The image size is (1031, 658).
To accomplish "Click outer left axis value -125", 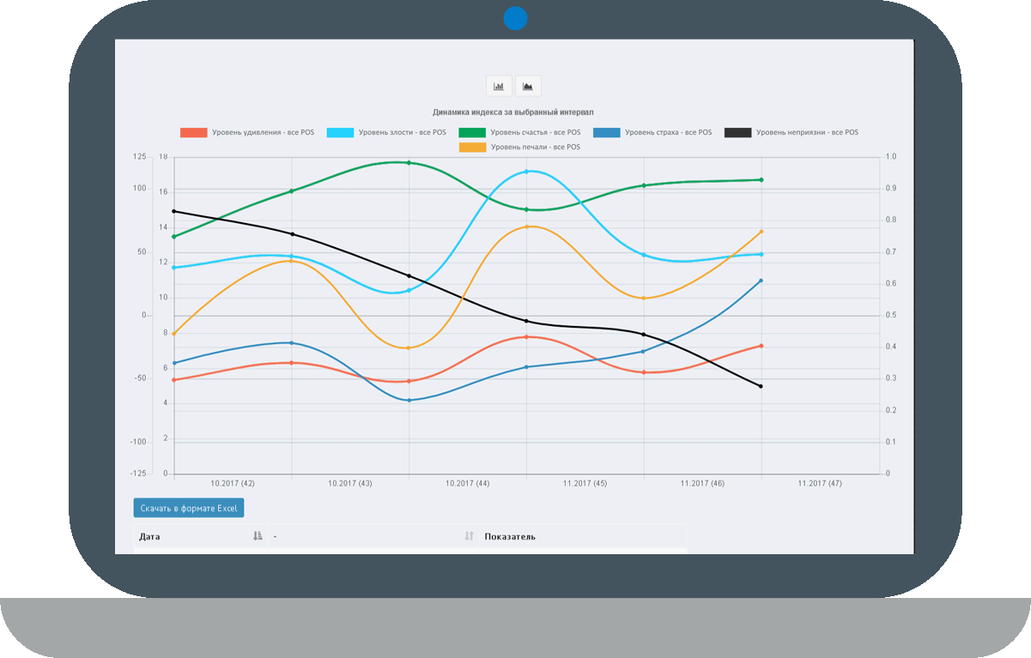I will (x=139, y=474).
